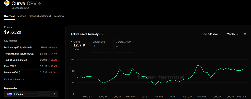Open the Financial statement tab

point(40,16)
